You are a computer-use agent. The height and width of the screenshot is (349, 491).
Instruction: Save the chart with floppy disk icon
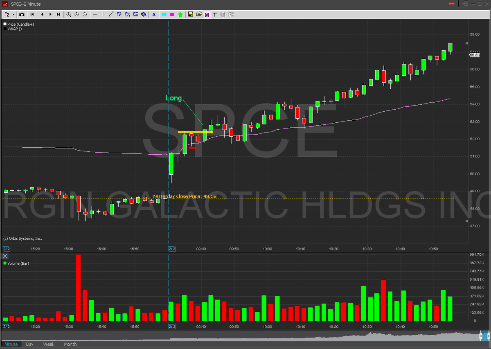coord(191,14)
